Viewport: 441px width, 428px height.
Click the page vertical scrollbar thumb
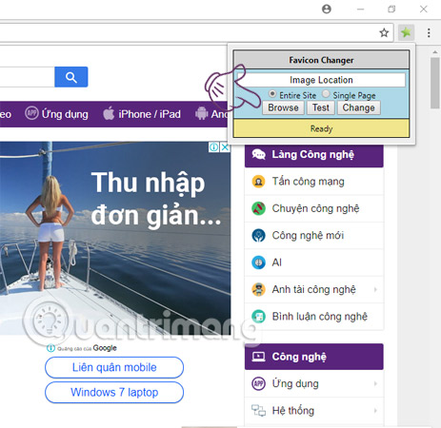434,83
